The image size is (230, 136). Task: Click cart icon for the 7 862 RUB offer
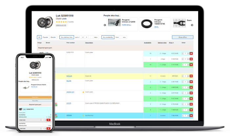pos(191,115)
